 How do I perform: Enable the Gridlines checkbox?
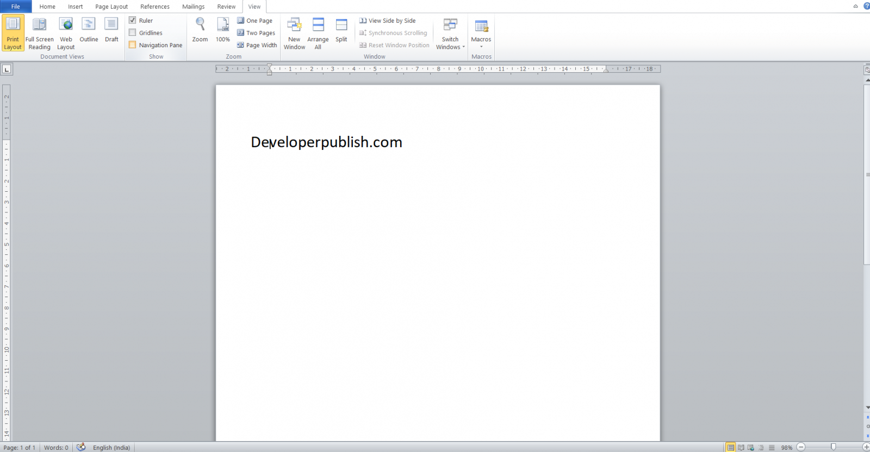click(132, 33)
